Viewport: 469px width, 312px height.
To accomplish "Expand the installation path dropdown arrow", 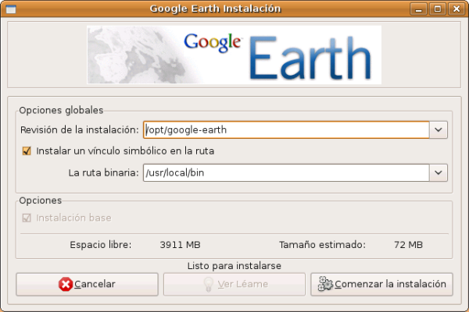I will click(x=439, y=130).
